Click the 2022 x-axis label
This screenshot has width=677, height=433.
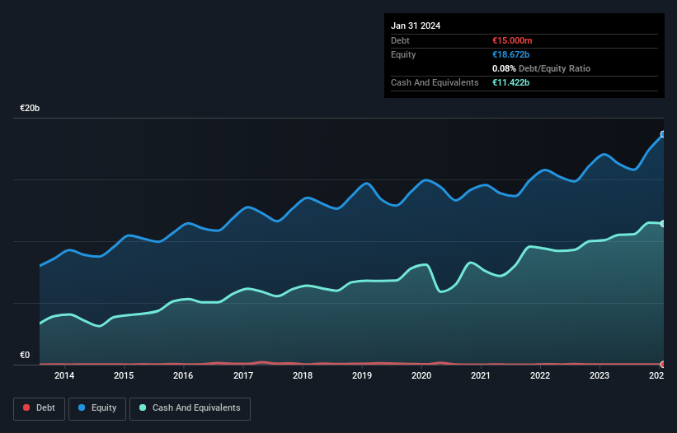(x=540, y=375)
